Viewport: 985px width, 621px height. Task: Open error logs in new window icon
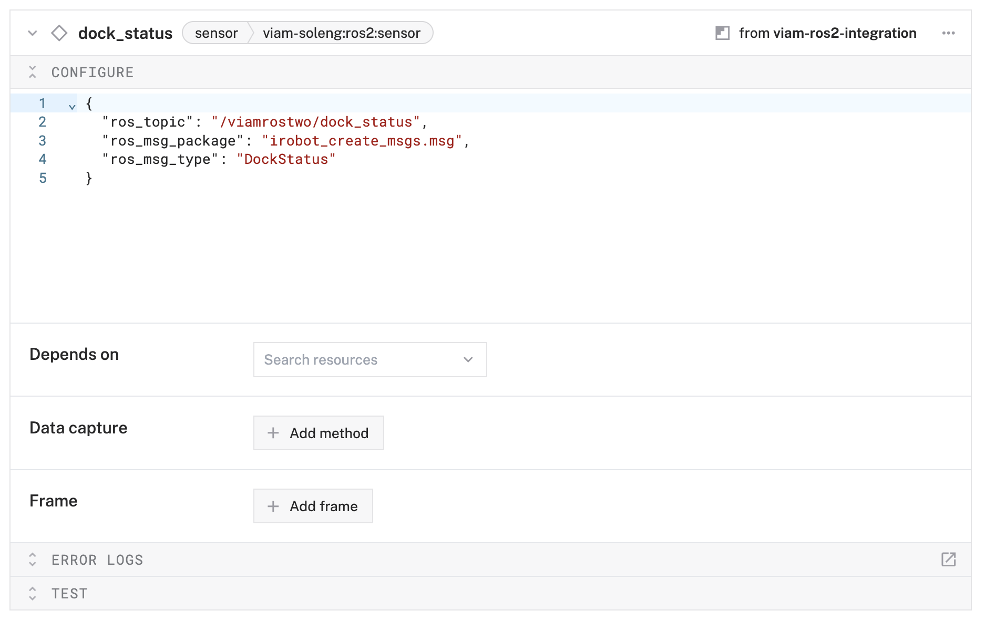point(948,560)
